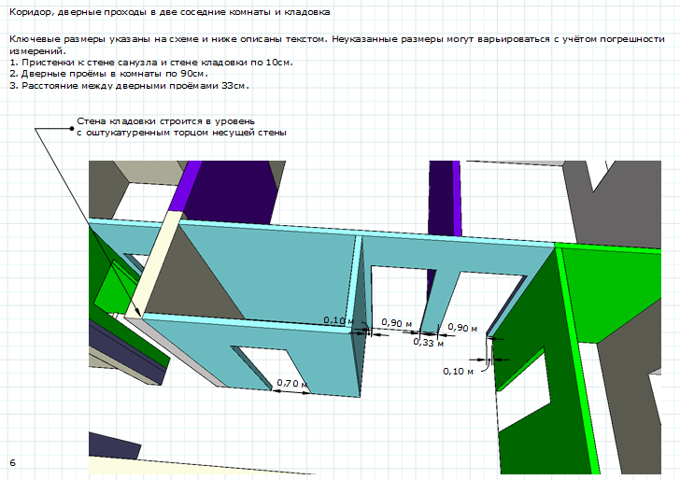Image resolution: width=680 pixels, height=480 pixels.
Task: Click the callout text 'Стена кладовки строится в уровень'
Action: click(x=182, y=127)
